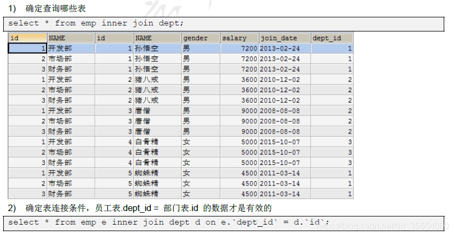Click date 2010-12-02 in 市场部 猪八戒 row
Screen dimensions: 454x236
tap(280, 90)
